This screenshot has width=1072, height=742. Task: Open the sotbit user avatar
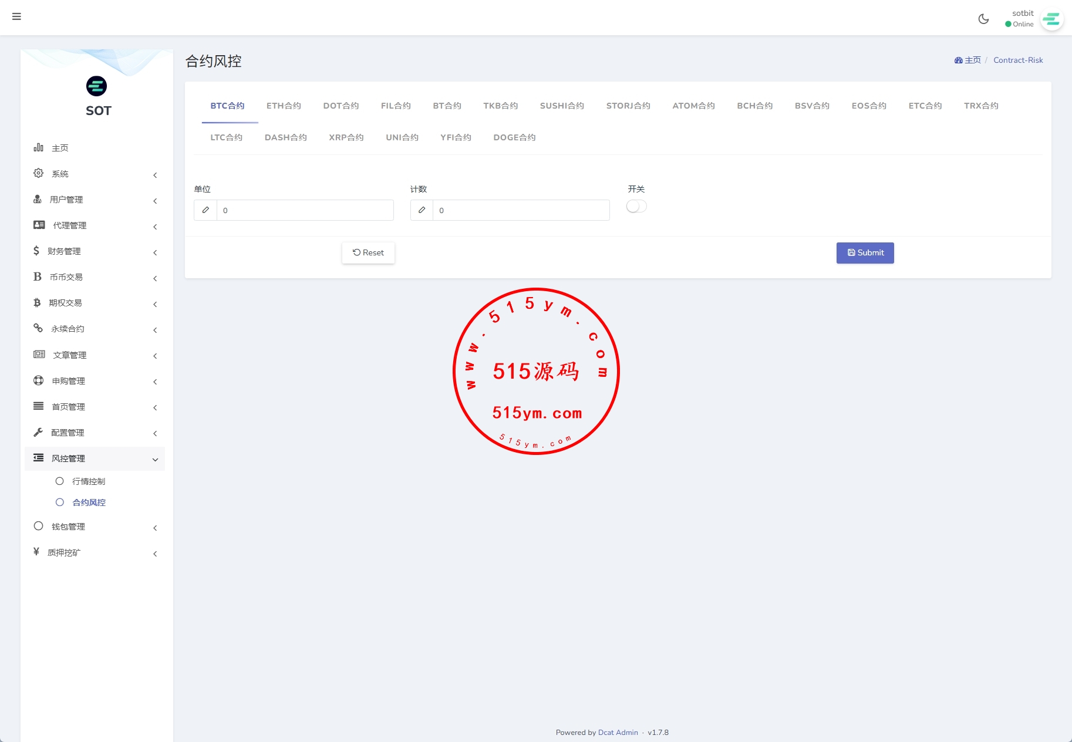pos(1051,19)
